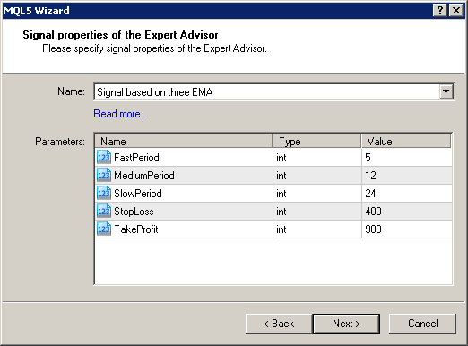Click the StopLoss integer parameter icon

[x=104, y=211]
